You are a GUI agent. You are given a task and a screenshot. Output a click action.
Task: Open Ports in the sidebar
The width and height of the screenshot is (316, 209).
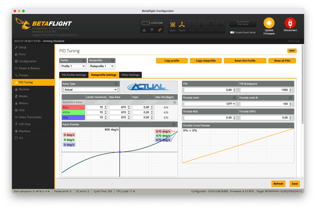33,54
